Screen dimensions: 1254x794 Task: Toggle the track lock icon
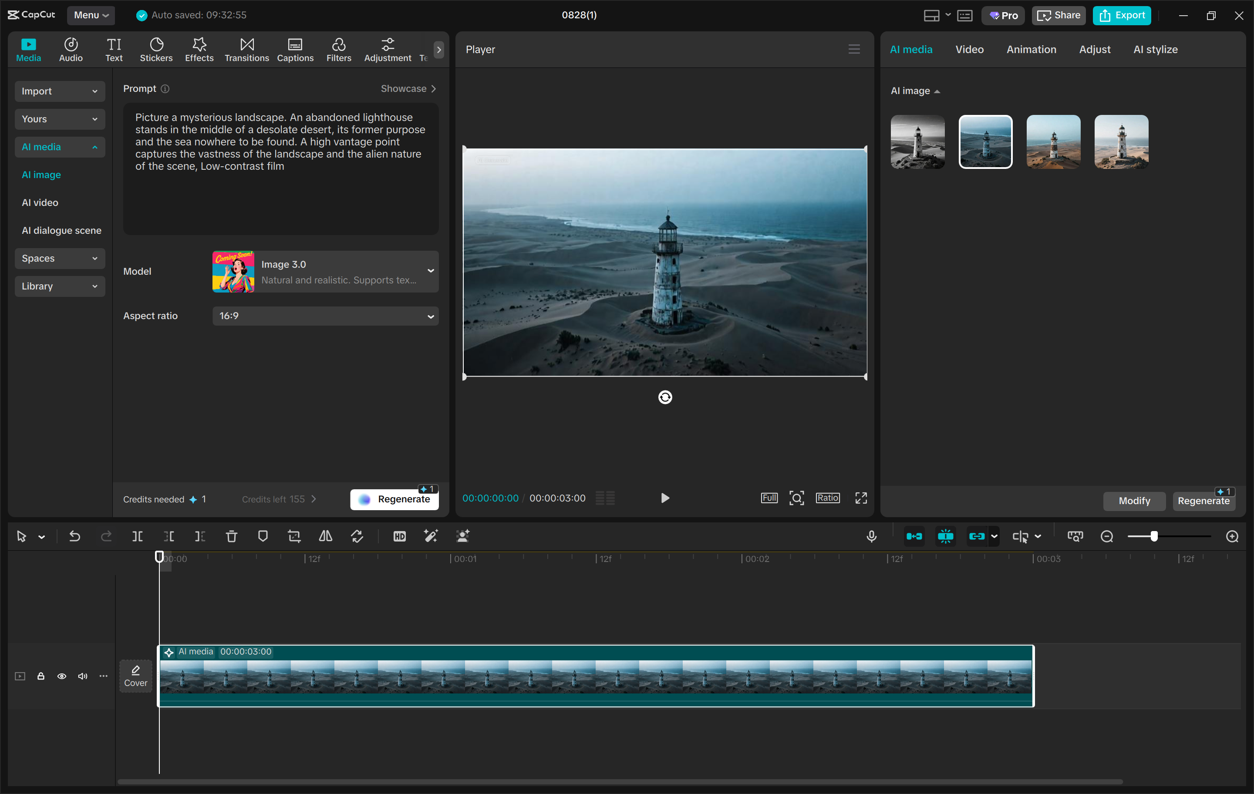coord(40,676)
